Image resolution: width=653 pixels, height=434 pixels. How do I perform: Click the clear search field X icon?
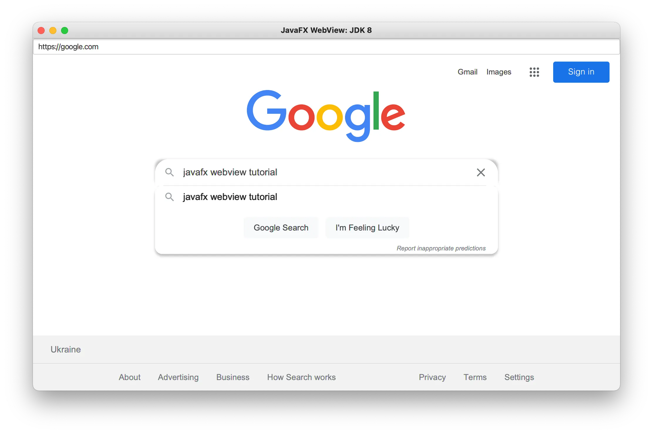(481, 172)
